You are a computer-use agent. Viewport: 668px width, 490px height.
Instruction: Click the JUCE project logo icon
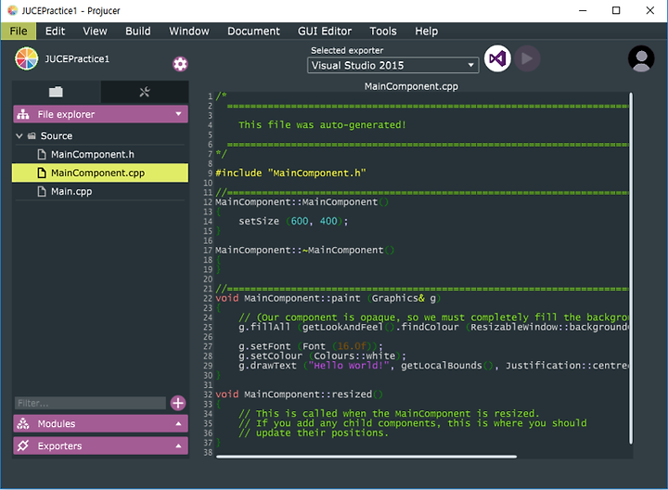26,58
